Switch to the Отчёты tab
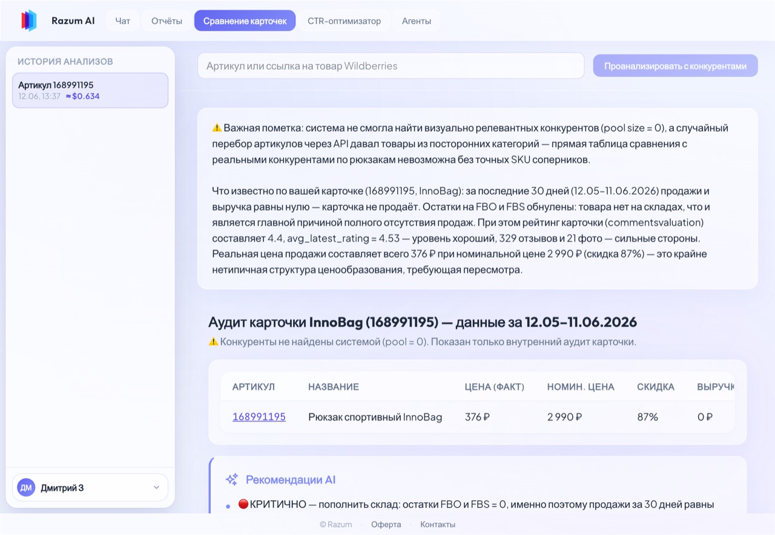The image size is (775, 535). pyautogui.click(x=167, y=21)
